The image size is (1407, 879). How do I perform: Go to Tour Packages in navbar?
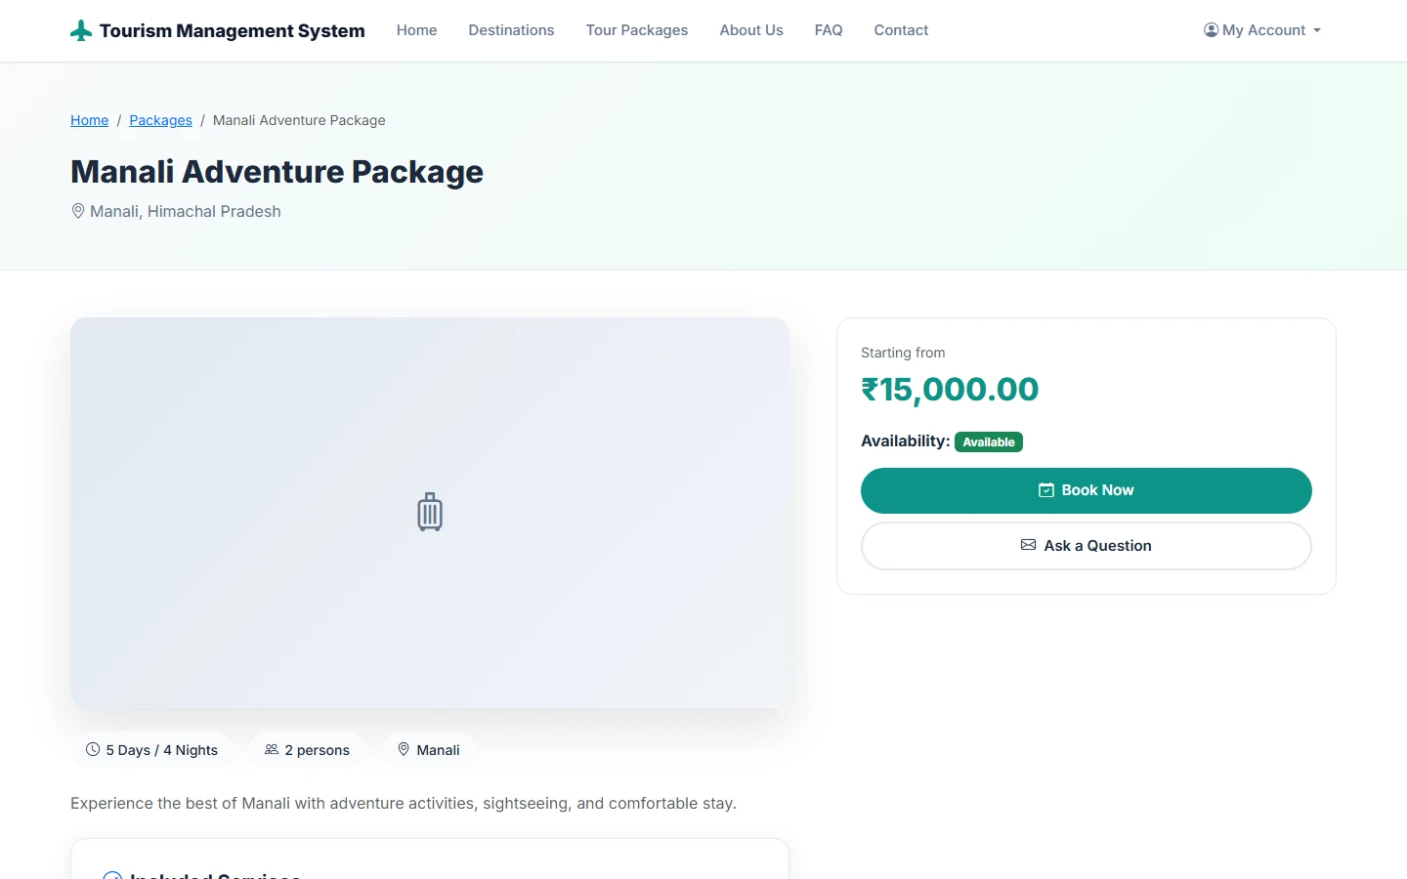(637, 30)
